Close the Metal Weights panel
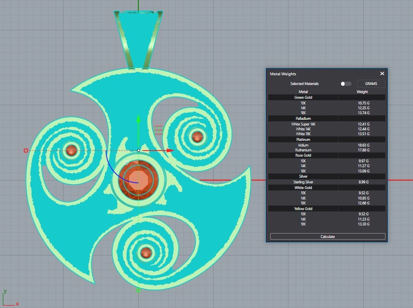The width and height of the screenshot is (413, 308). [x=382, y=74]
